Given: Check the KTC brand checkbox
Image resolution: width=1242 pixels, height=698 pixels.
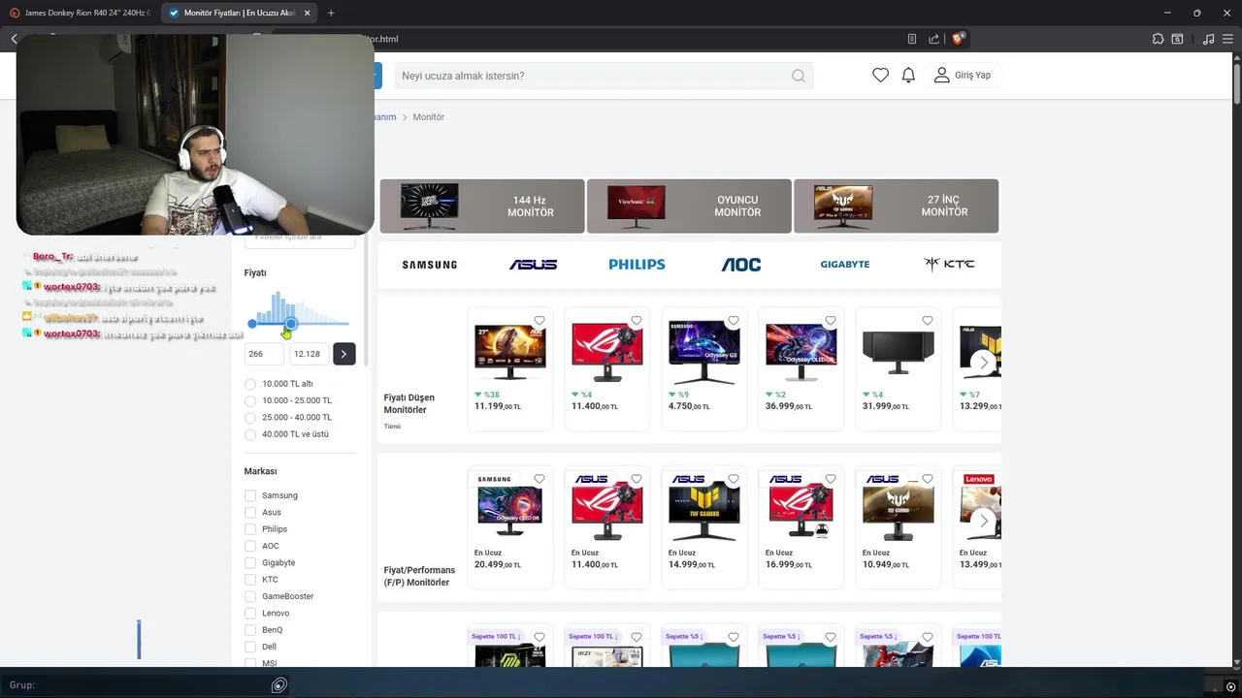Looking at the screenshot, I should 250,580.
